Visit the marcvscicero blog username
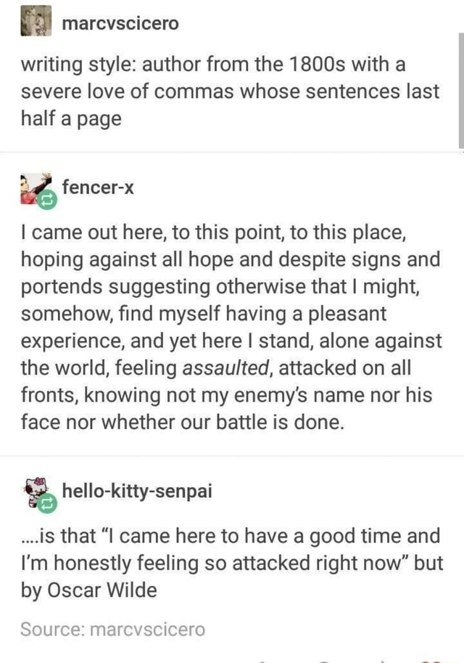464x663 pixels. pyautogui.click(x=120, y=23)
